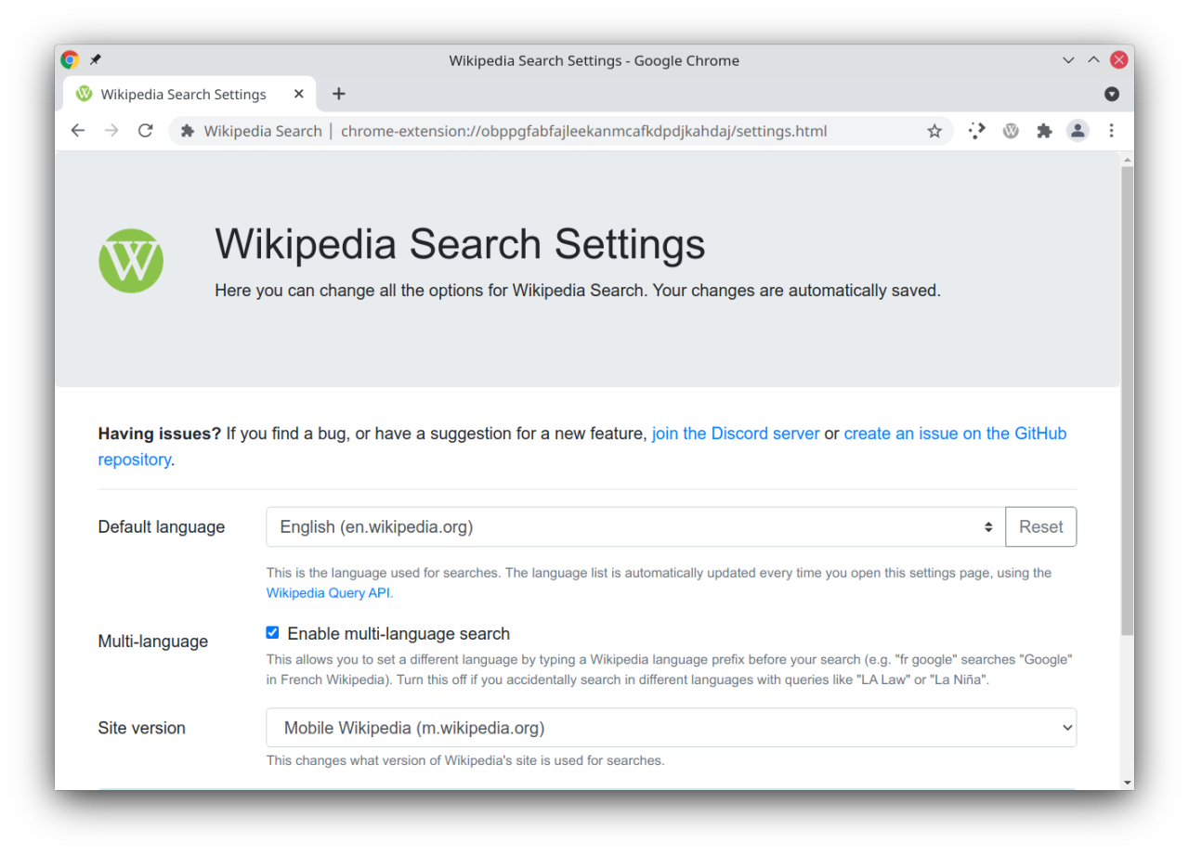
Task: Click the 'Default language' label
Action: pos(162,527)
